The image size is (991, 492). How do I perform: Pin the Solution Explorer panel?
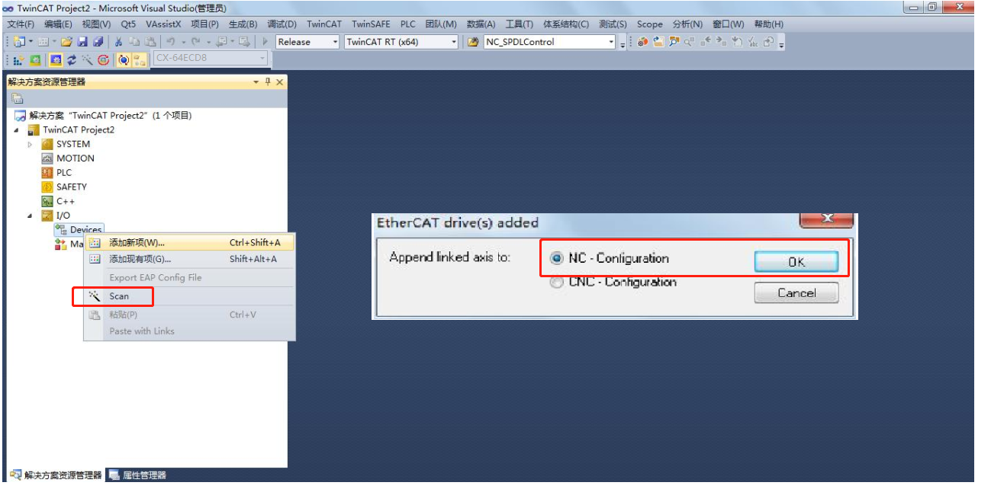point(268,82)
